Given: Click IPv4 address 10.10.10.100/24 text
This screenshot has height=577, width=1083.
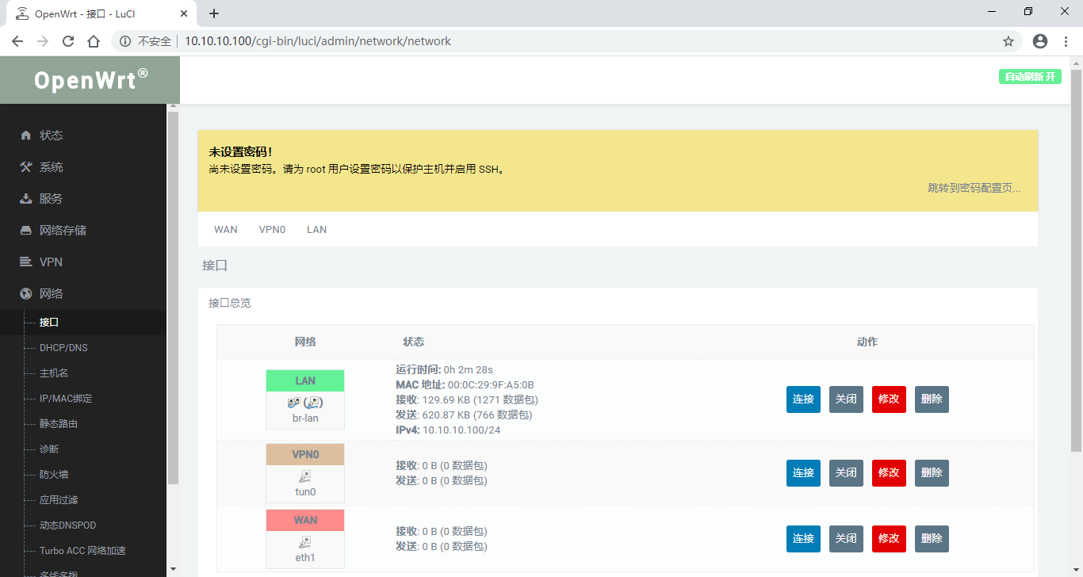Looking at the screenshot, I should point(461,430).
